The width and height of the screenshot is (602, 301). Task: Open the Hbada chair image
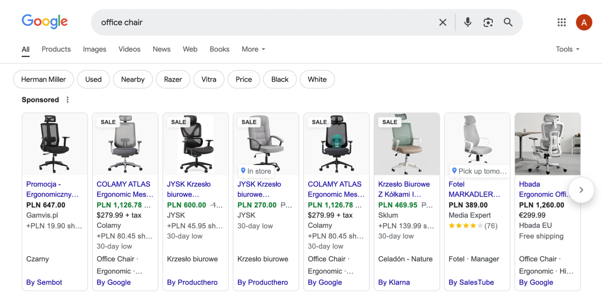pyautogui.click(x=548, y=144)
